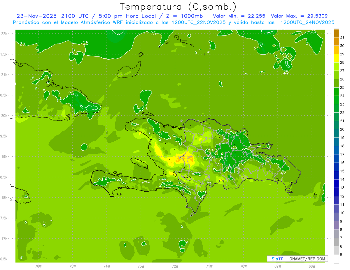Image resolution: width=350 pixels, height=270 pixels.
Task: Pick the yellow legend swatch between 28 and 29
Action: pyautogui.click(x=336, y=58)
